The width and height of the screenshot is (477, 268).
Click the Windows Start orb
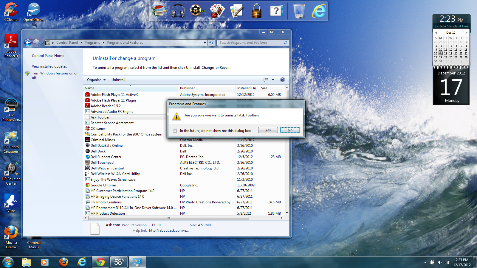[8, 262]
